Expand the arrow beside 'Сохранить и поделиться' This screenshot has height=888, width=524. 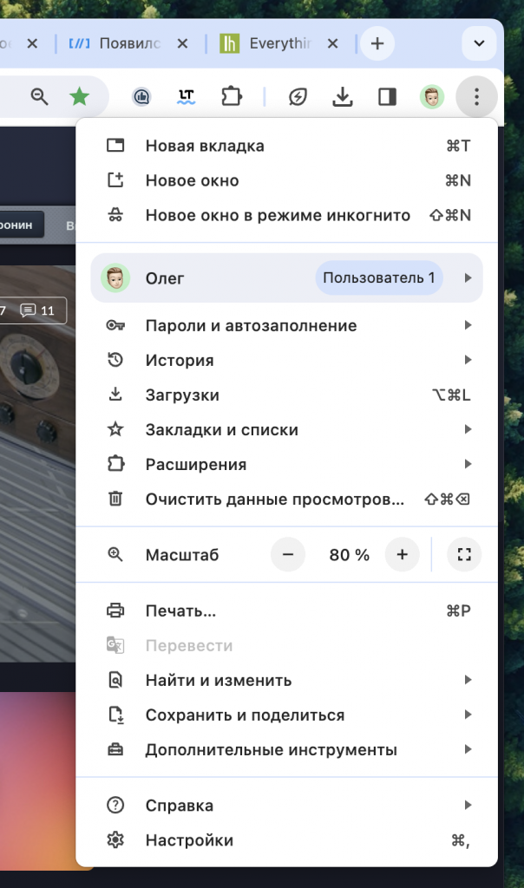point(468,715)
